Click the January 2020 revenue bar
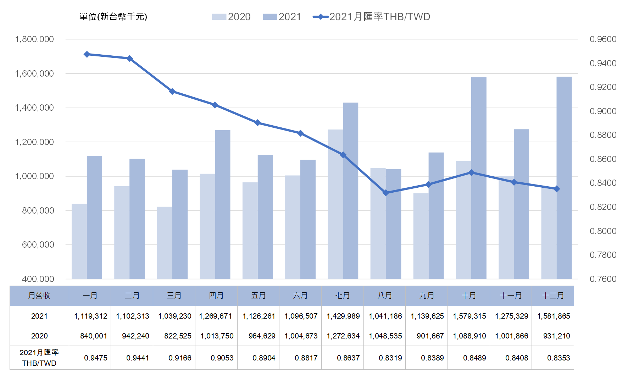Image resolution: width=639 pixels, height=380 pixels. click(x=79, y=241)
